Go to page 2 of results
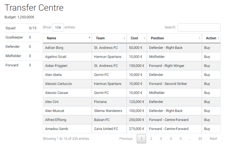Image resolution: width=227 pixels, height=145 pixels. coord(151,139)
